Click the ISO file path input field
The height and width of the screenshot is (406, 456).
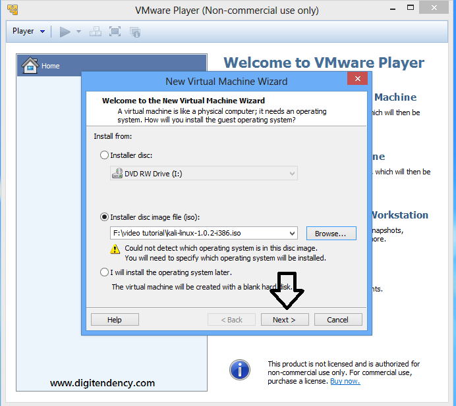click(199, 233)
